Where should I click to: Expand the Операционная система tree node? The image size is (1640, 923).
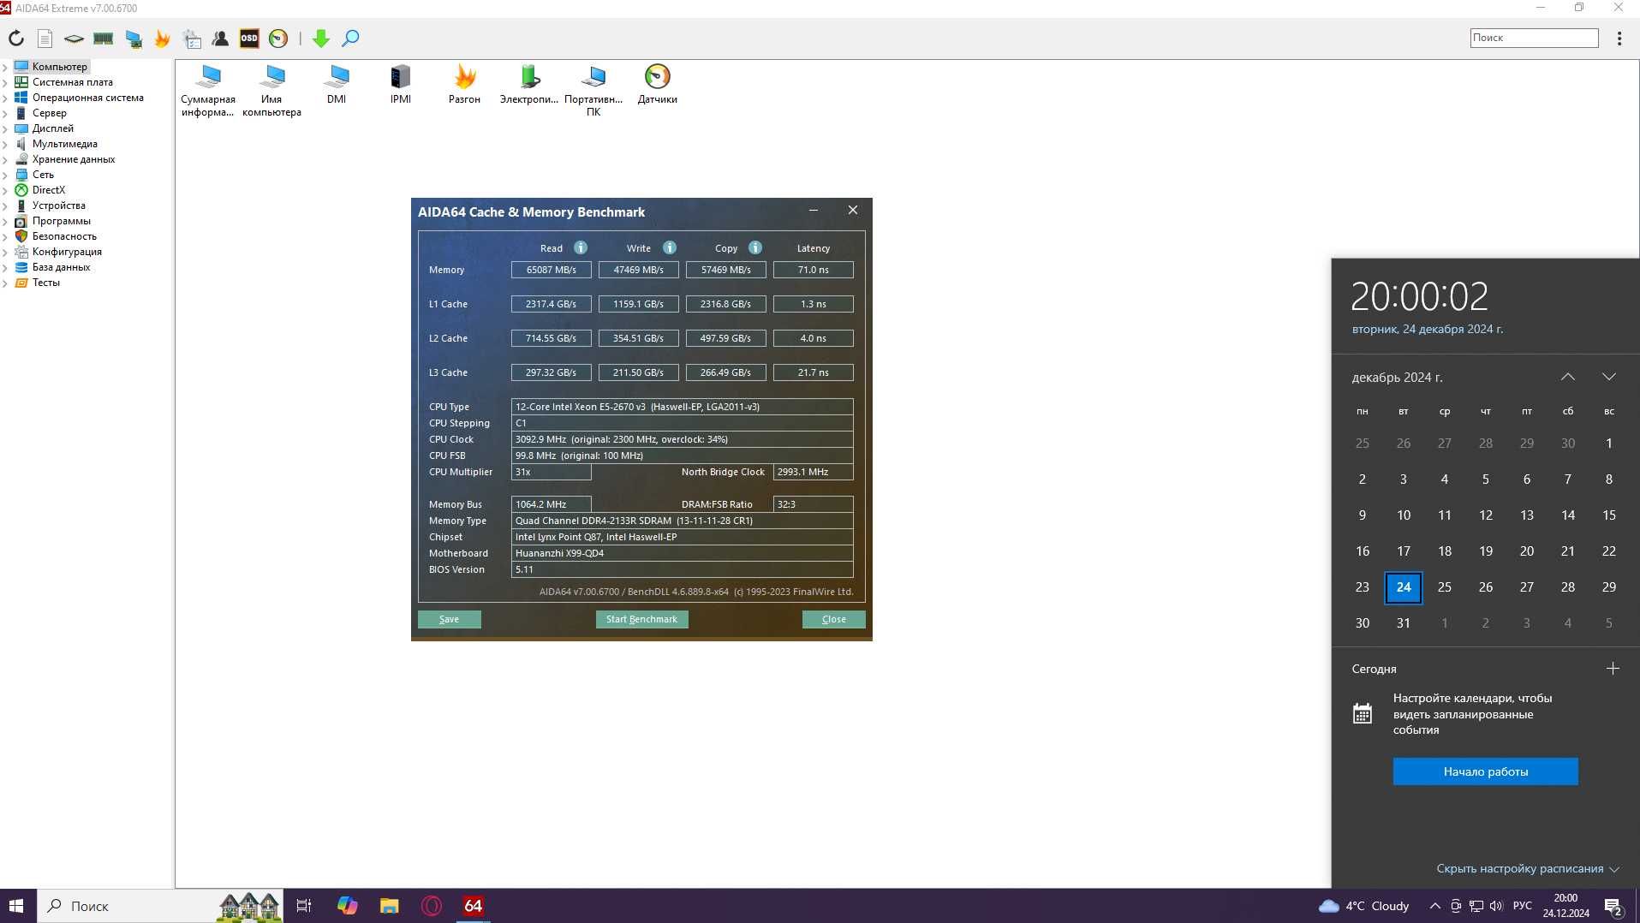pos(5,98)
